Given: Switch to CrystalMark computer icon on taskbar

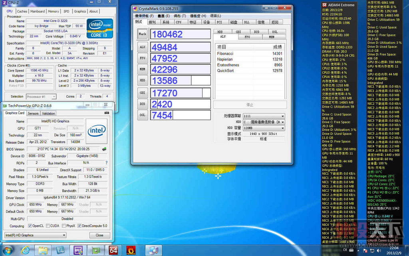Looking at the screenshot, I should (x=153, y=250).
